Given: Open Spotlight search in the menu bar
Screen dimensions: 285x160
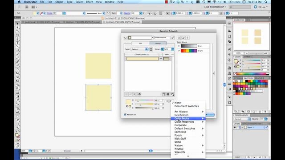Looking at the screenshot, I should 266,2.
